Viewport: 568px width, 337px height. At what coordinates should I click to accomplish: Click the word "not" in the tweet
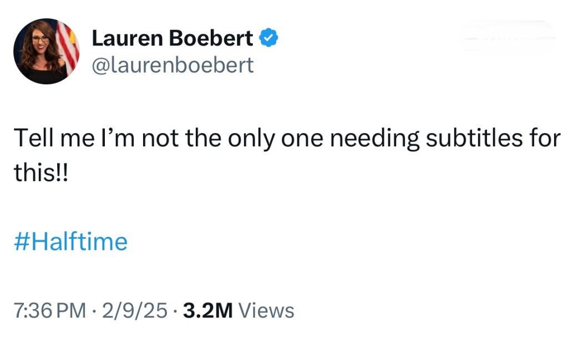(x=160, y=138)
